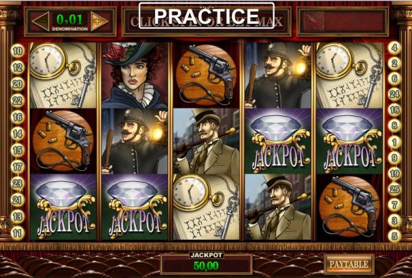Viewport: 412px width, 278px height.
Task: Select payline number 5 marker
Action: pos(394,235)
